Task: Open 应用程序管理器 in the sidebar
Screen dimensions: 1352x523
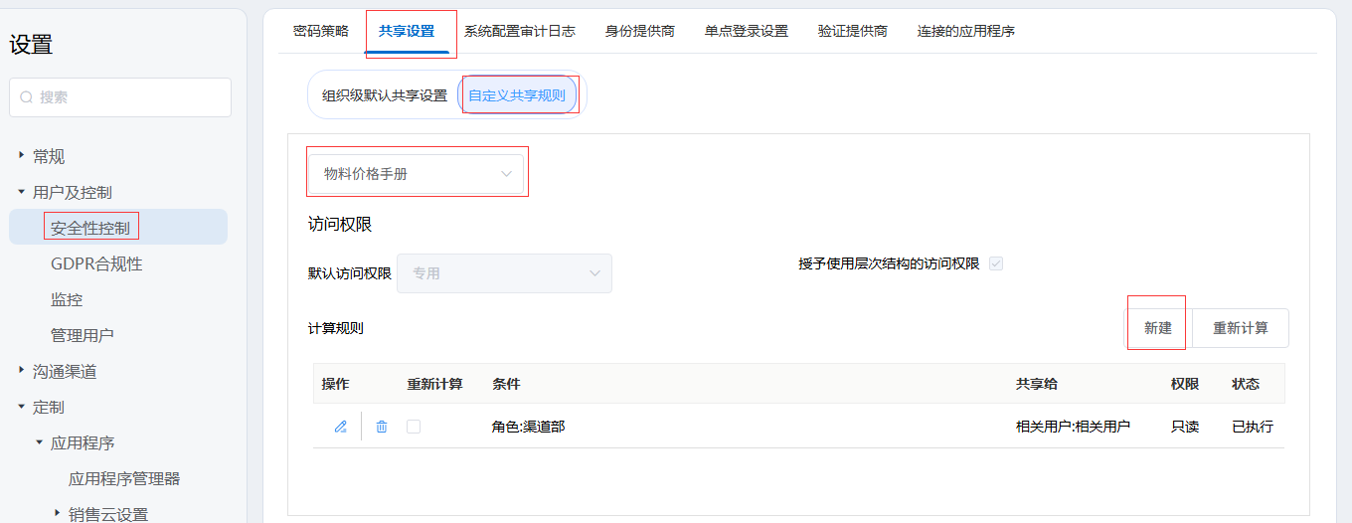Action: 124,478
